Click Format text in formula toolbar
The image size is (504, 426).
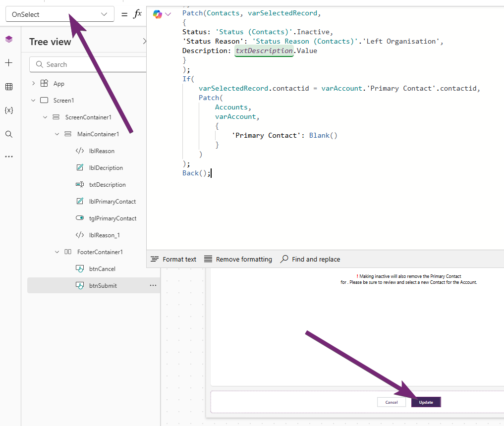173,259
